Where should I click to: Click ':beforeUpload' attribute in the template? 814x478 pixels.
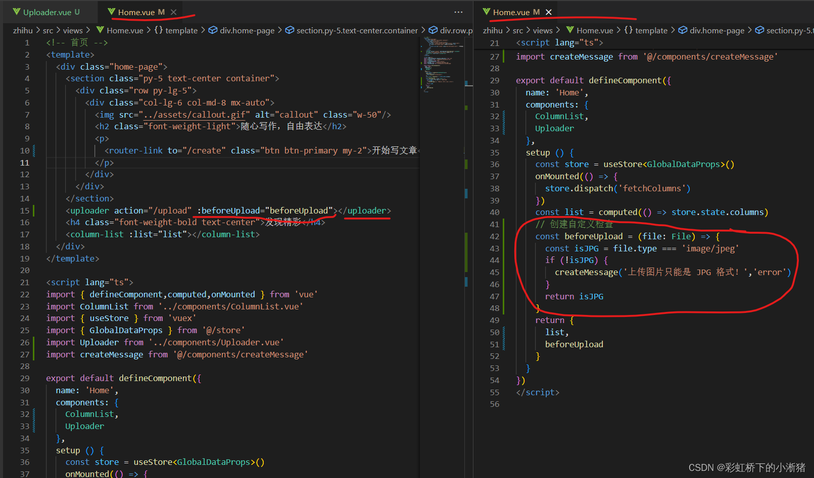click(x=228, y=210)
